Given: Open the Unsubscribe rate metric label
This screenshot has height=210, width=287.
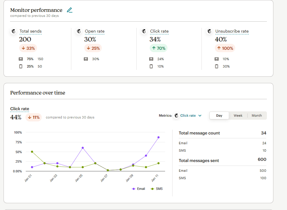Looking at the screenshot, I should (x=232, y=31).
